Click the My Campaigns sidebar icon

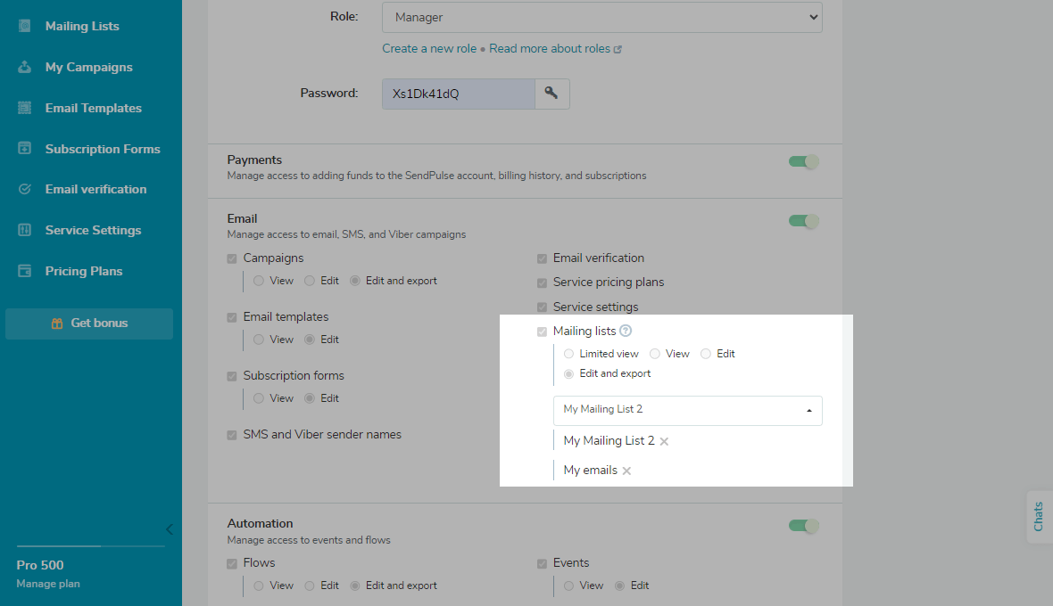tap(25, 67)
